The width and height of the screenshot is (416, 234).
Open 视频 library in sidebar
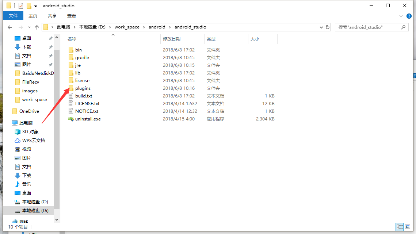pos(27,149)
